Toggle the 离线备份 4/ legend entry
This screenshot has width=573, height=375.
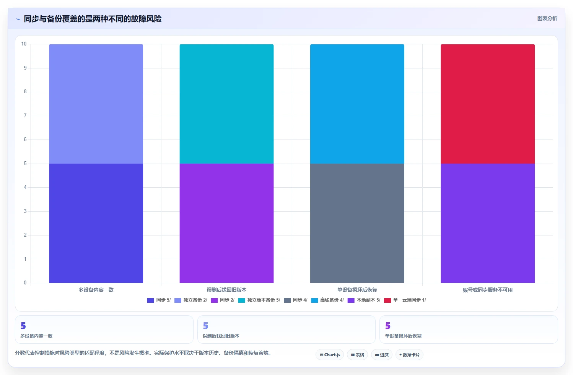click(x=327, y=300)
